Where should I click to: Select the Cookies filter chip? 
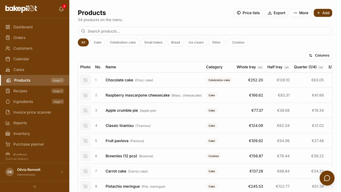coord(238,42)
